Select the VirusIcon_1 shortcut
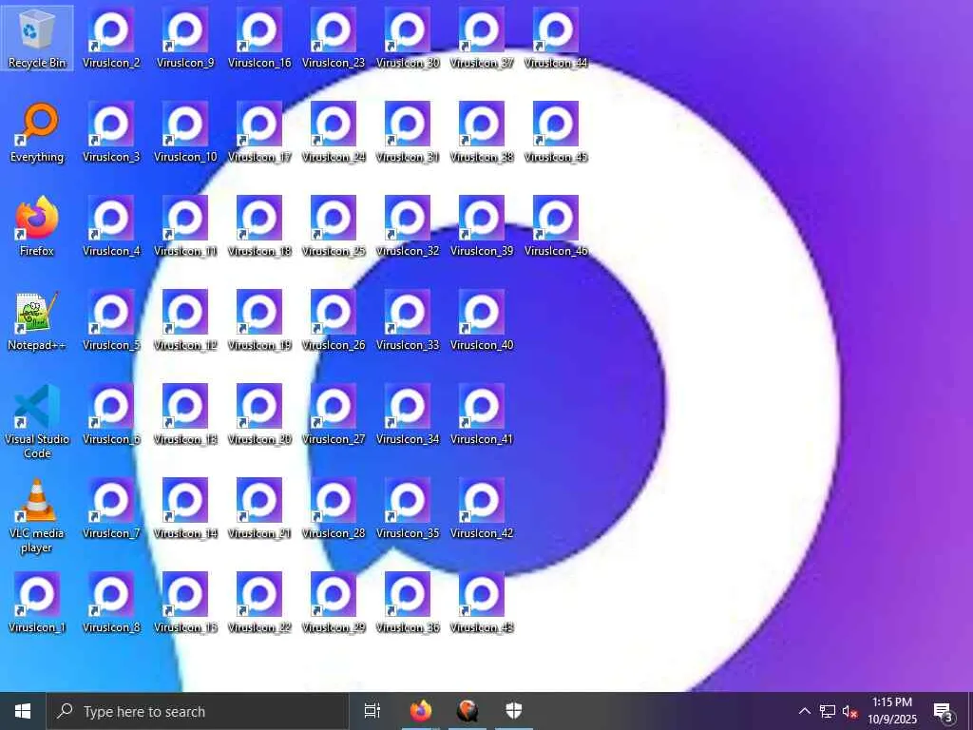The height and width of the screenshot is (730, 973). click(37, 603)
